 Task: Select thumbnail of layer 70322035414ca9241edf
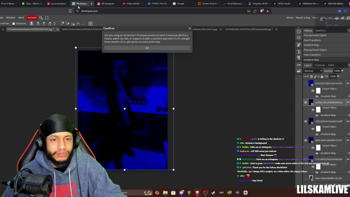click(x=311, y=121)
